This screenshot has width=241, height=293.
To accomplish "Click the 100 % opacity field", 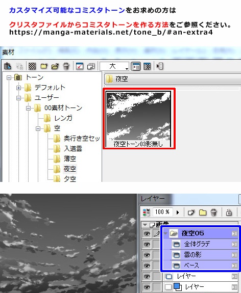I will coord(162,212).
